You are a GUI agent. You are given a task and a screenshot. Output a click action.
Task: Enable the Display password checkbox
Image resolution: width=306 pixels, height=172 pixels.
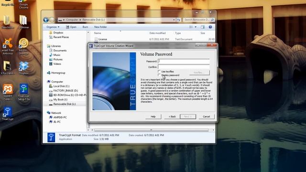coord(159,75)
